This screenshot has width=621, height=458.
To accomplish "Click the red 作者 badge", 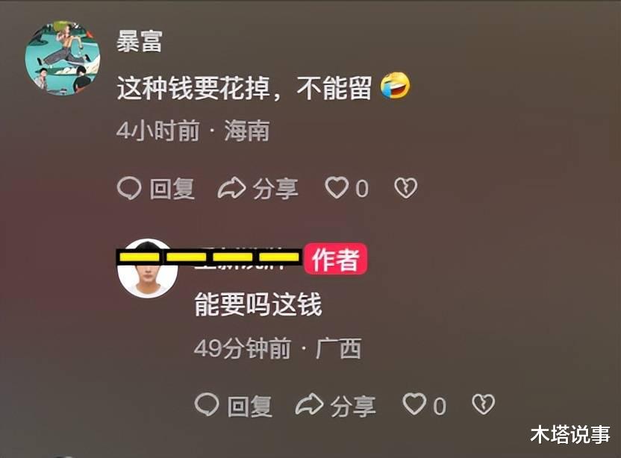I will [335, 260].
